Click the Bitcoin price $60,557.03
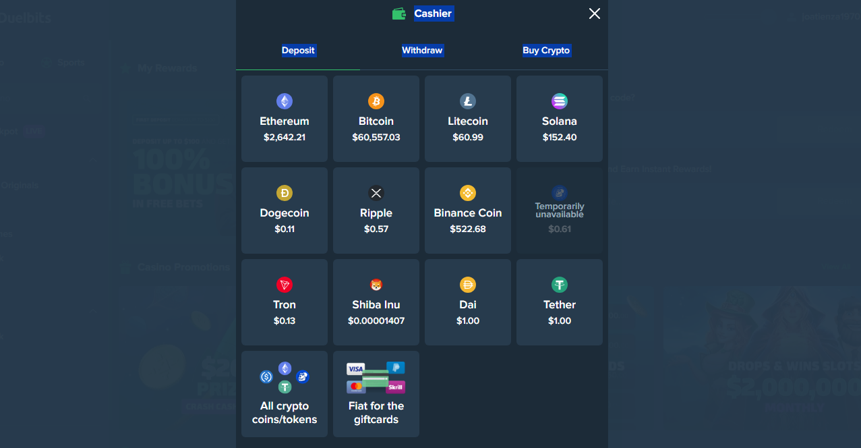861x448 pixels. click(x=376, y=138)
